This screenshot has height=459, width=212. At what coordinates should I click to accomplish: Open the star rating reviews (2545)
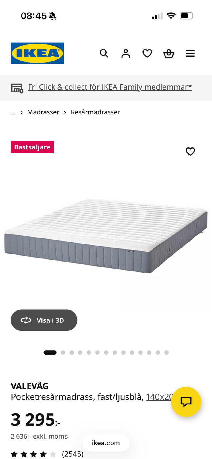click(x=47, y=454)
